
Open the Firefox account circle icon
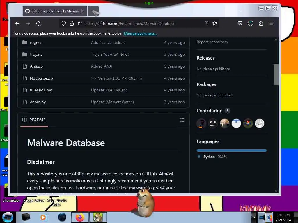pos(251,23)
